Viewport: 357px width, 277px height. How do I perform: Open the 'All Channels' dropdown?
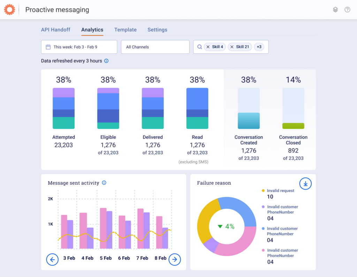click(155, 46)
